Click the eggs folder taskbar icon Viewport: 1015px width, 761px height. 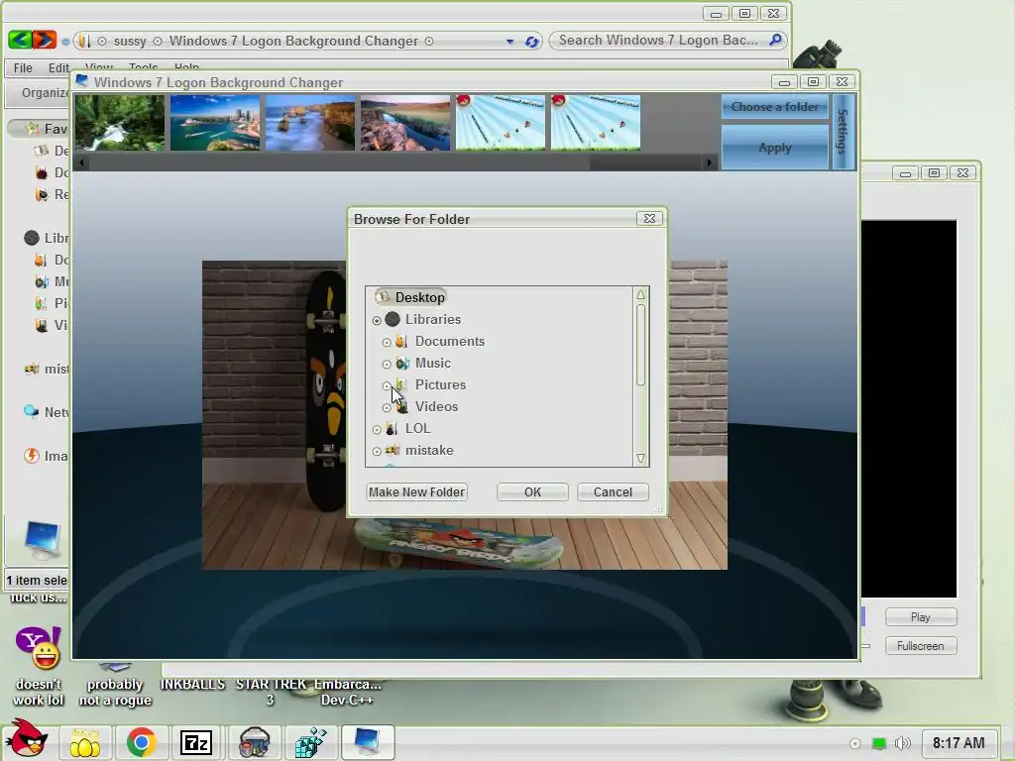85,743
